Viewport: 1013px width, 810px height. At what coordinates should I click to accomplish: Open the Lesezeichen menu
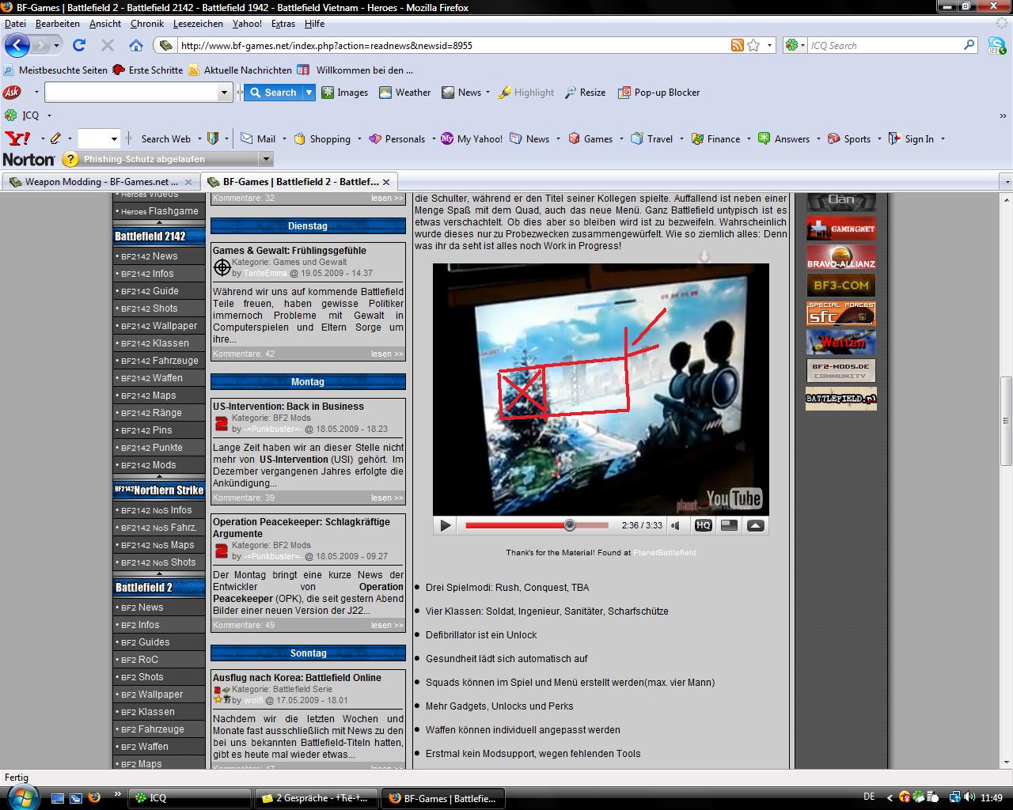pyautogui.click(x=198, y=24)
